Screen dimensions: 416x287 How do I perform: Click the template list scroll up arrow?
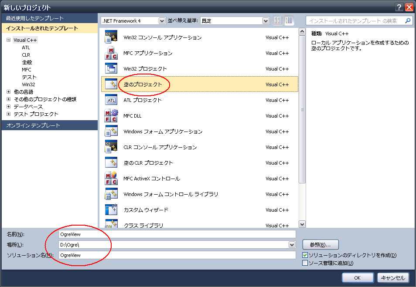tap(302, 31)
